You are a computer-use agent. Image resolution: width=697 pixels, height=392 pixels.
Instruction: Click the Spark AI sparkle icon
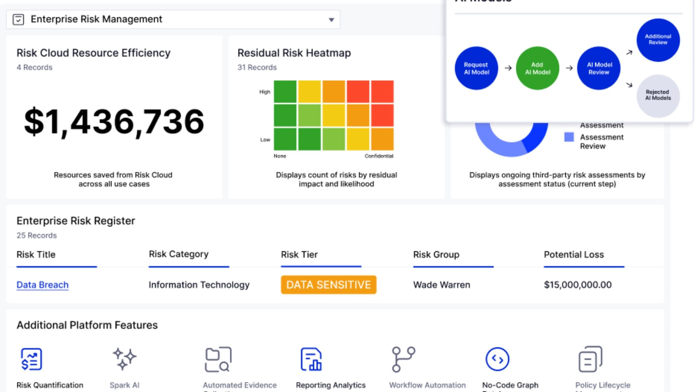pyautogui.click(x=124, y=359)
